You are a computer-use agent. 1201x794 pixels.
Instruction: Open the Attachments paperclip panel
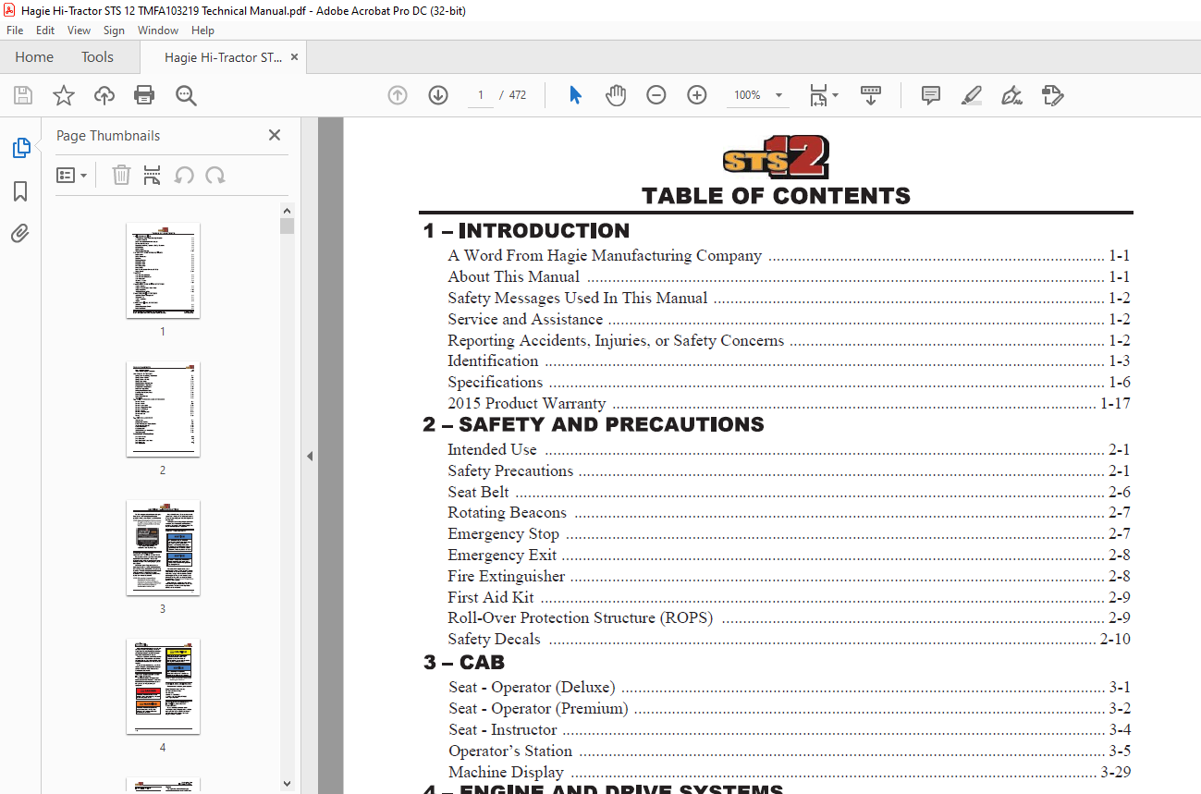click(x=20, y=234)
